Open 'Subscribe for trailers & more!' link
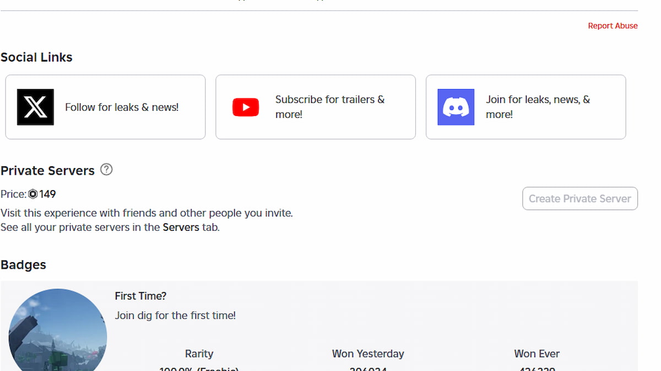 [x=316, y=107]
